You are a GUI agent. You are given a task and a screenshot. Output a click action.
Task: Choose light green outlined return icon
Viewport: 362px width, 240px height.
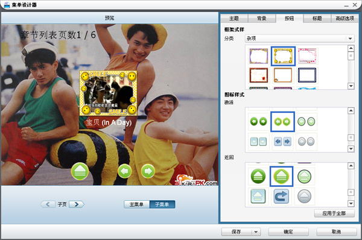tap(305, 176)
